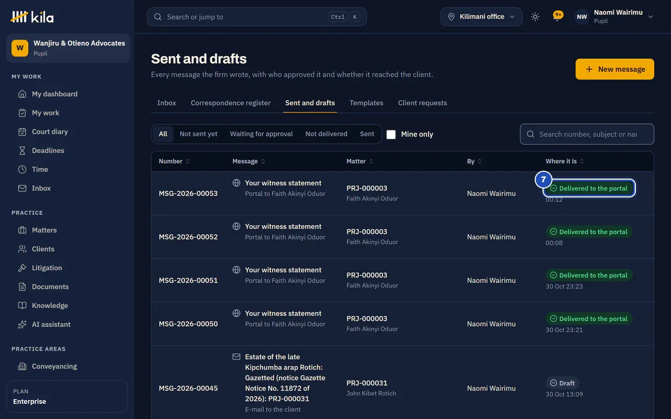The height and width of the screenshot is (419, 671).
Task: Open notifications bell with 9+ badge
Action: click(x=557, y=17)
